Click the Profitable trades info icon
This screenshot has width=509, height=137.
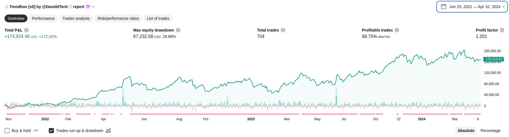(397, 30)
